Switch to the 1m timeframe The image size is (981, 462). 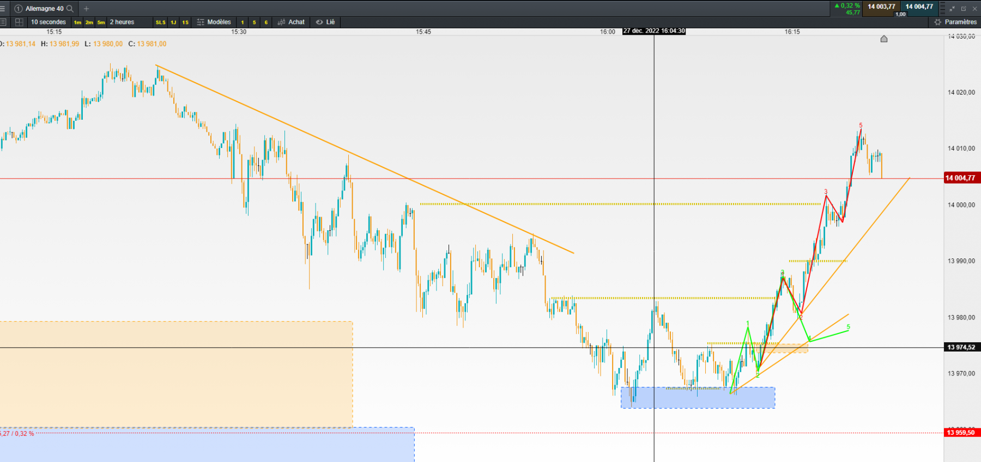pos(77,22)
